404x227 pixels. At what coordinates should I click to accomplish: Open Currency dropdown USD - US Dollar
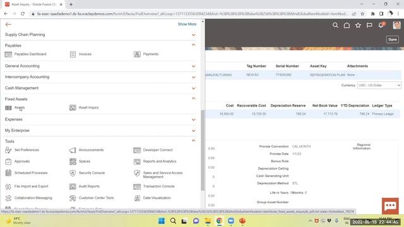(x=379, y=85)
